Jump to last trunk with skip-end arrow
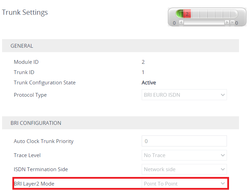 tap(232, 23)
